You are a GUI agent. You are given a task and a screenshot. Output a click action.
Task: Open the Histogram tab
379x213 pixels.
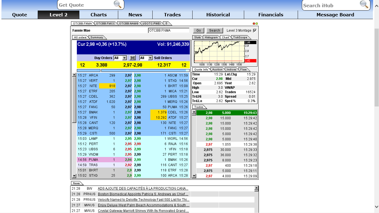[x=211, y=37]
